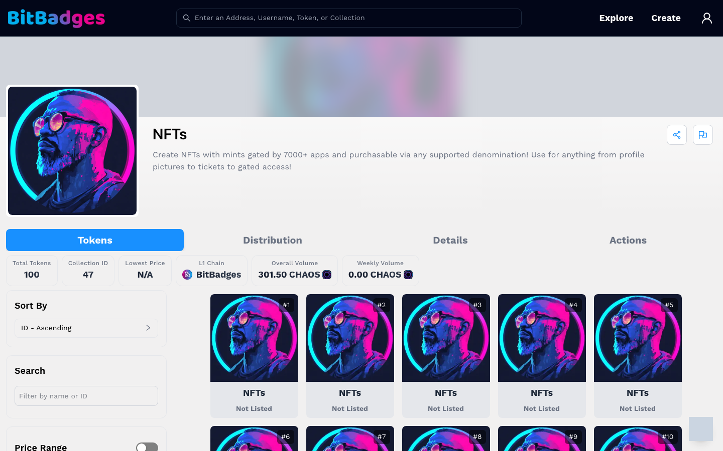Click the Search heading in the sidebar
The image size is (723, 451).
click(x=30, y=371)
